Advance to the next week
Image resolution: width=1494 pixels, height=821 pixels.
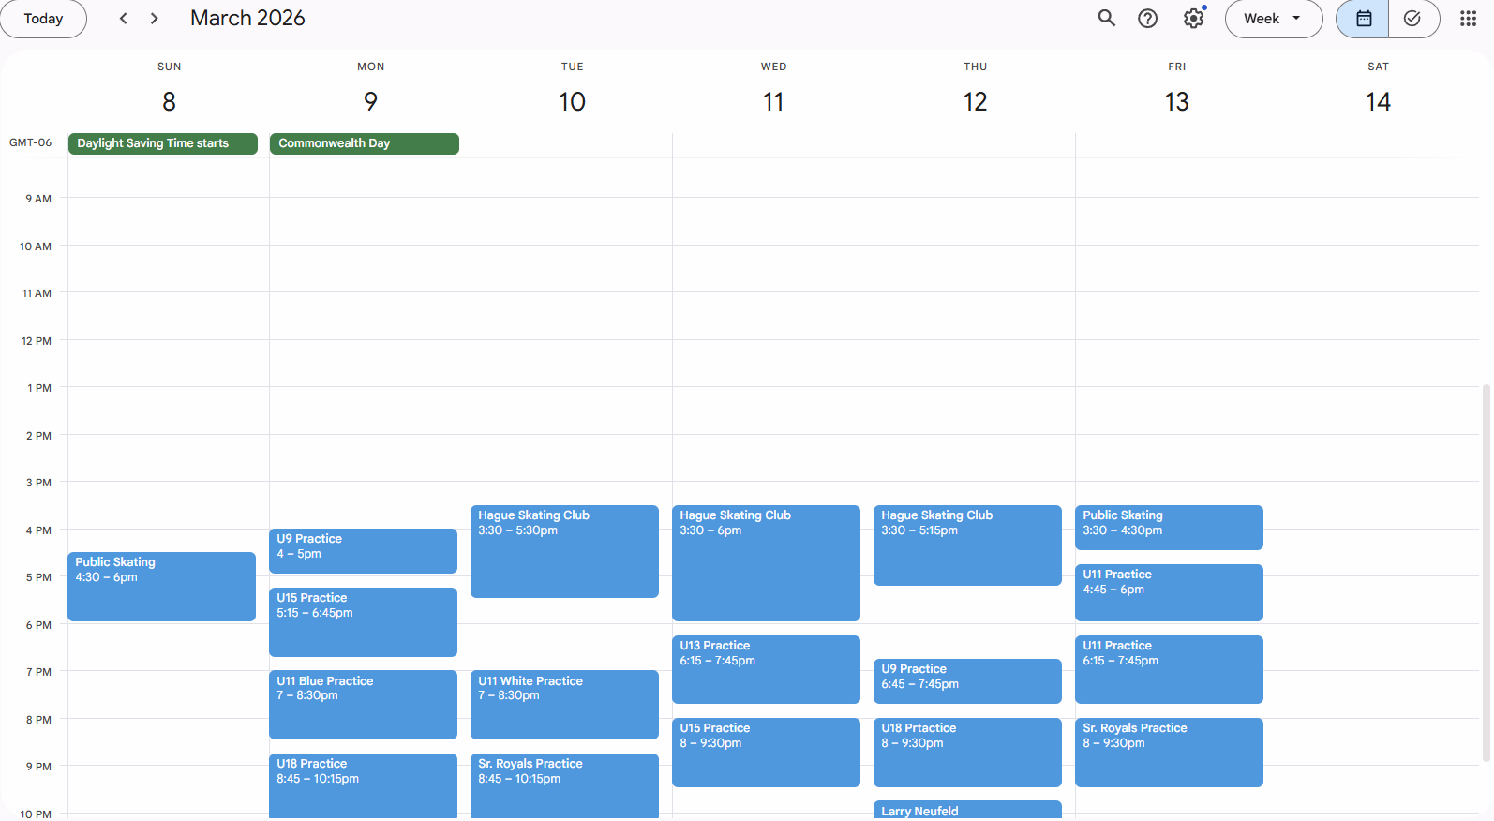(155, 19)
